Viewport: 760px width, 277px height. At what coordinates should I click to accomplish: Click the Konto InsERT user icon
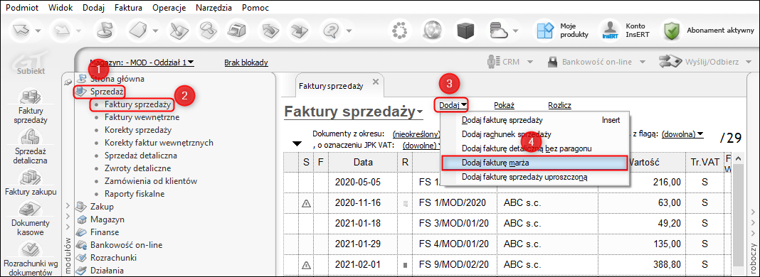(608, 30)
